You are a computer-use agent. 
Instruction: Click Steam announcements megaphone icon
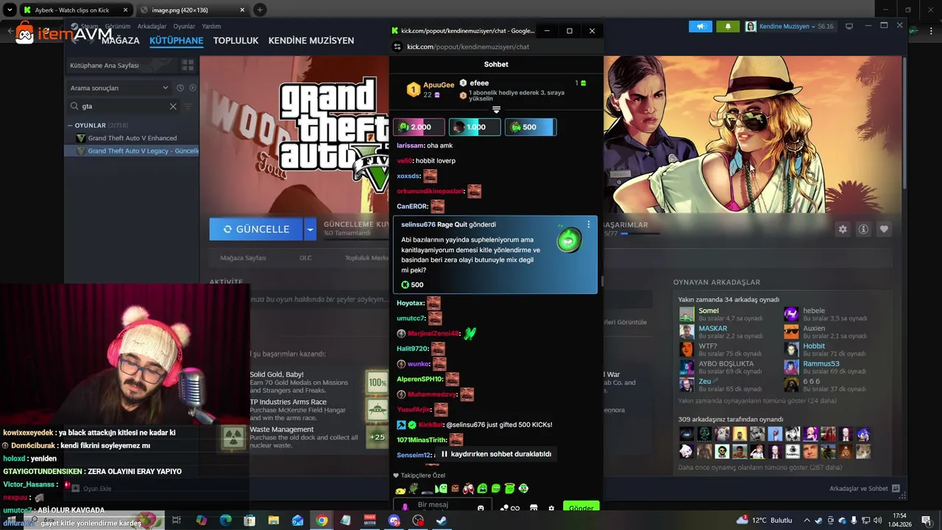(x=701, y=26)
